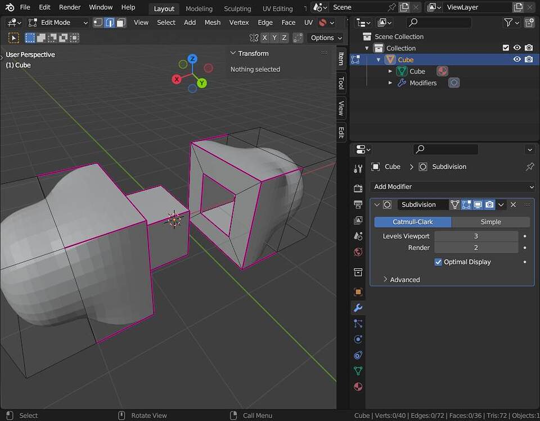This screenshot has width=540, height=421.
Task: Expand the Advanced section
Action: pyautogui.click(x=401, y=280)
